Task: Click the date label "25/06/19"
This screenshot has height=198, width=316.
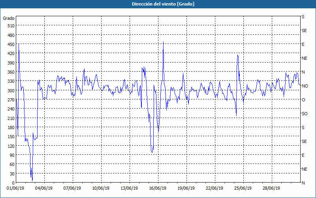Action: (243, 188)
